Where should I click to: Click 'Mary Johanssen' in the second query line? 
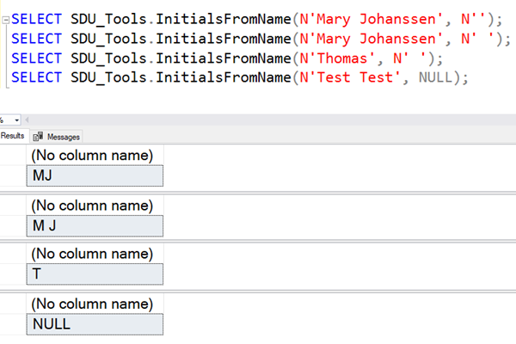coord(372,39)
